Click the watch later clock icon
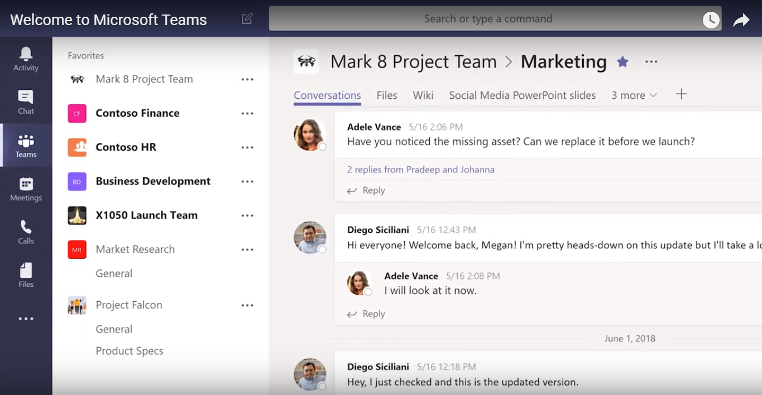Screen dimensions: 762x395 tap(711, 20)
